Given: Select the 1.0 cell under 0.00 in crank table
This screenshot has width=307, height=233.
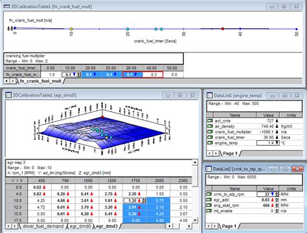Looking at the screenshot, I should pos(51,75).
